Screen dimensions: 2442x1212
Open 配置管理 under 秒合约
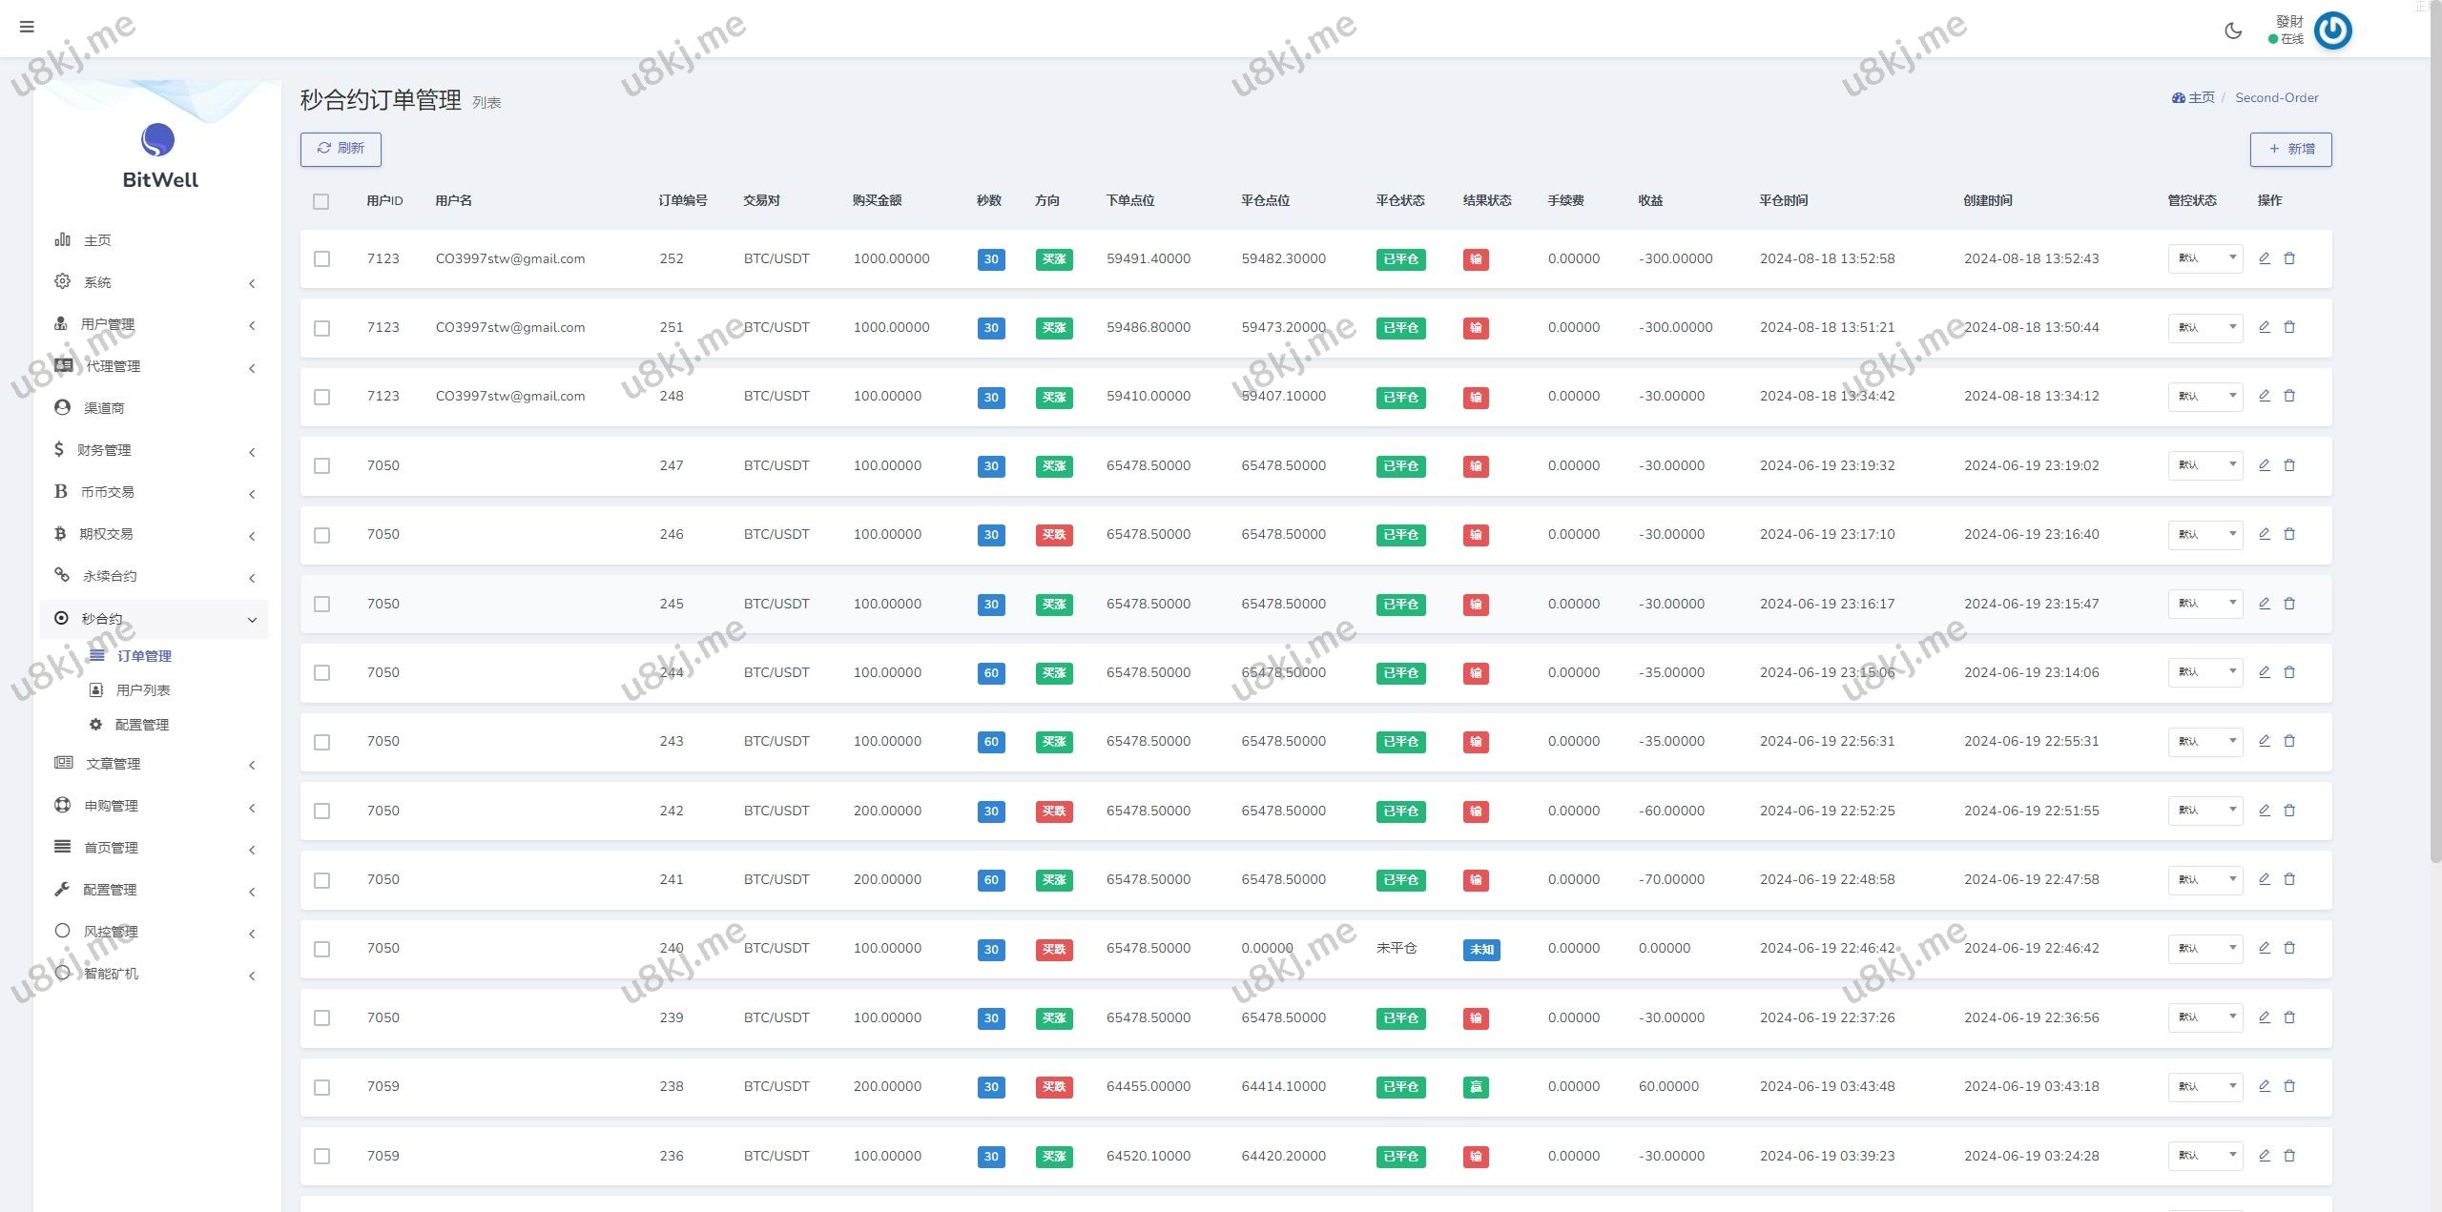(141, 725)
